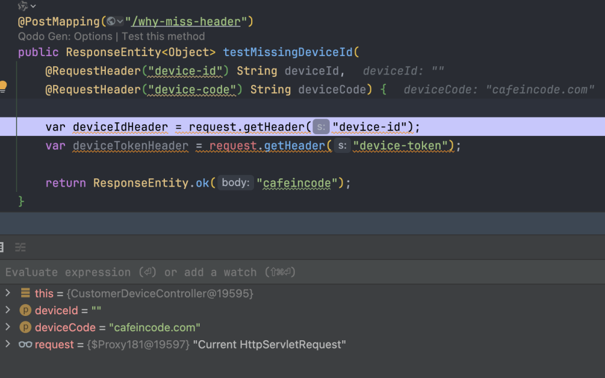This screenshot has height=378, width=605.
Task: Expand the deviceCode variable node
Action: tap(8, 327)
